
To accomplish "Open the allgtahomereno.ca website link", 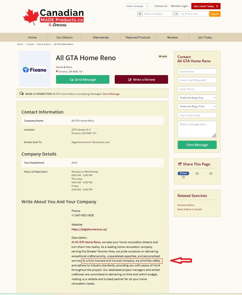I will [x=89, y=229].
